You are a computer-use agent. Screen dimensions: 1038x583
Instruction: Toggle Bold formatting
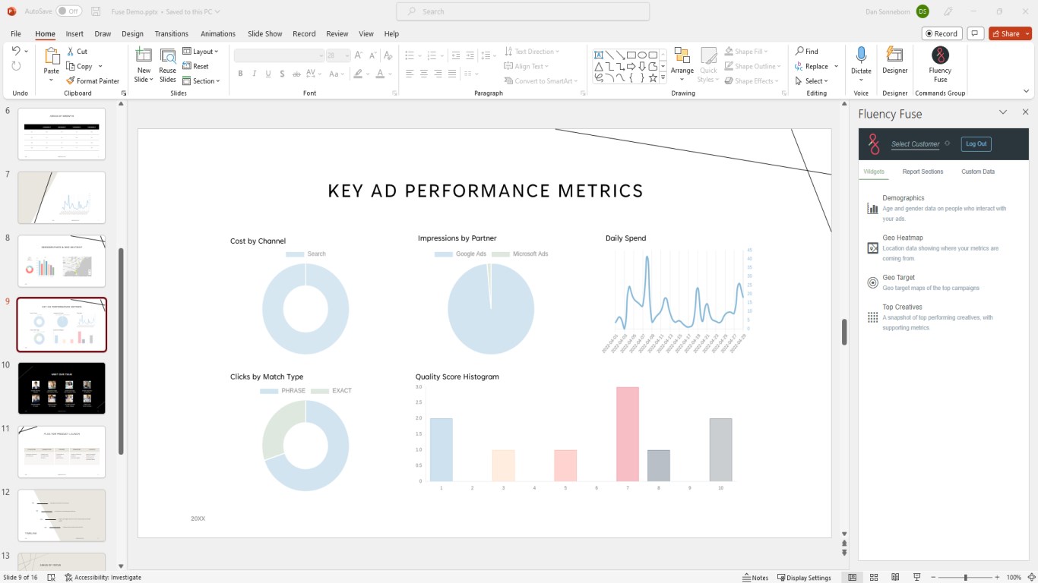click(240, 74)
